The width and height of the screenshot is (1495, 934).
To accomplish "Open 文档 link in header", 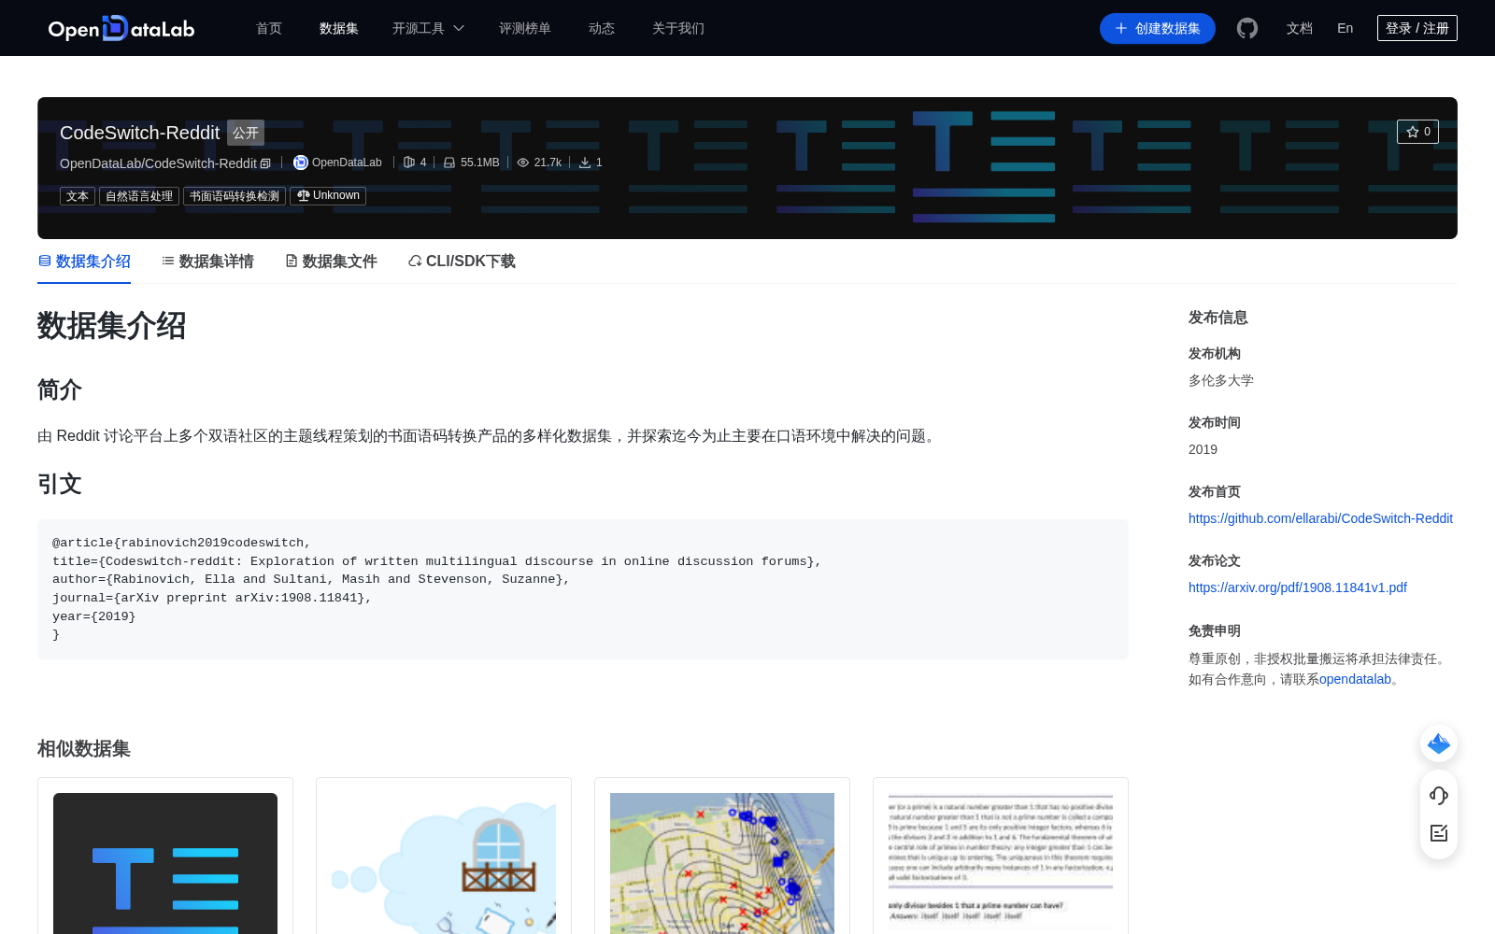I will 1300,28.
